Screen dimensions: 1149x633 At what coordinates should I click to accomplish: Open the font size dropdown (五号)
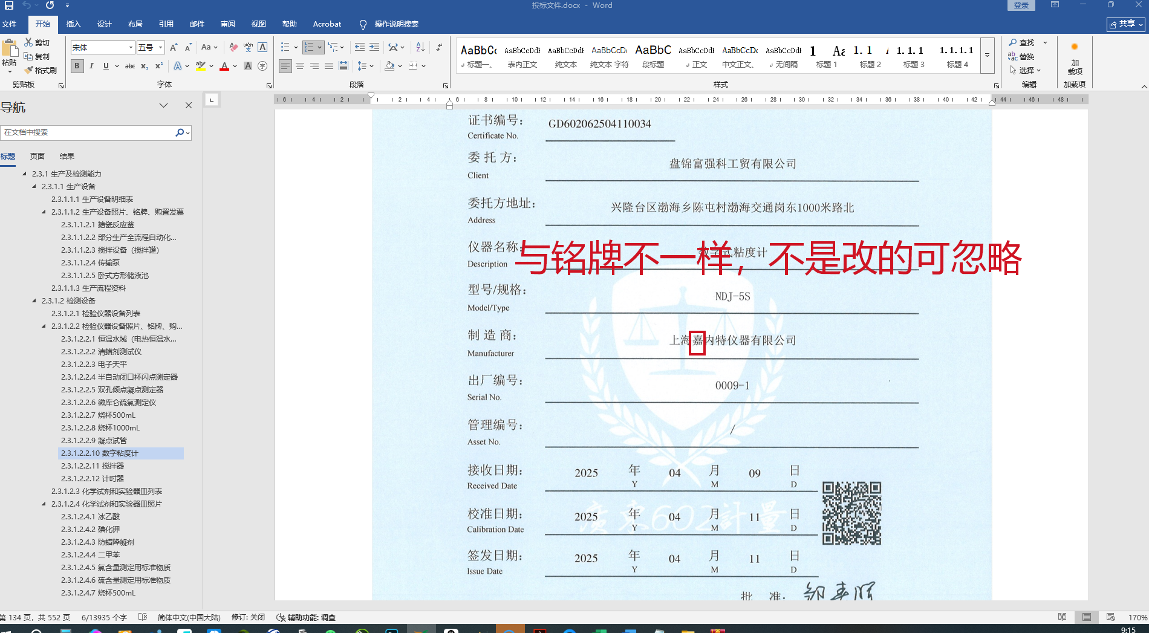[x=161, y=47]
